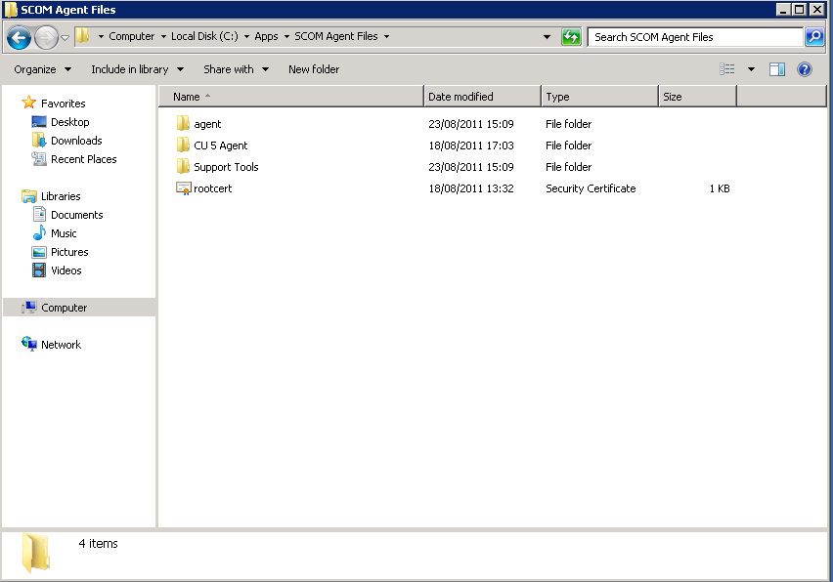Go to the Apps breadcrumb folder

[x=266, y=36]
